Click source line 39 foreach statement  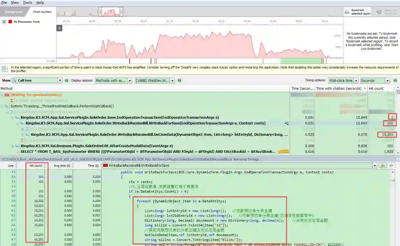(x=181, y=201)
